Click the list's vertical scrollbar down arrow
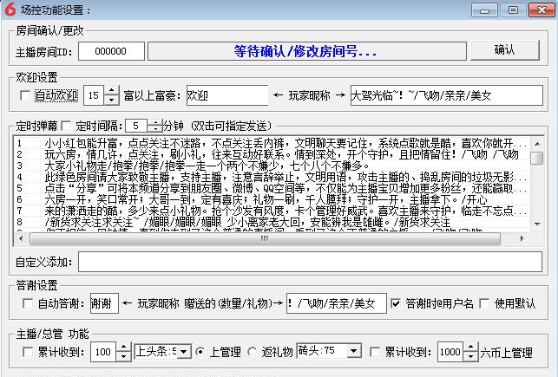 coord(537,224)
